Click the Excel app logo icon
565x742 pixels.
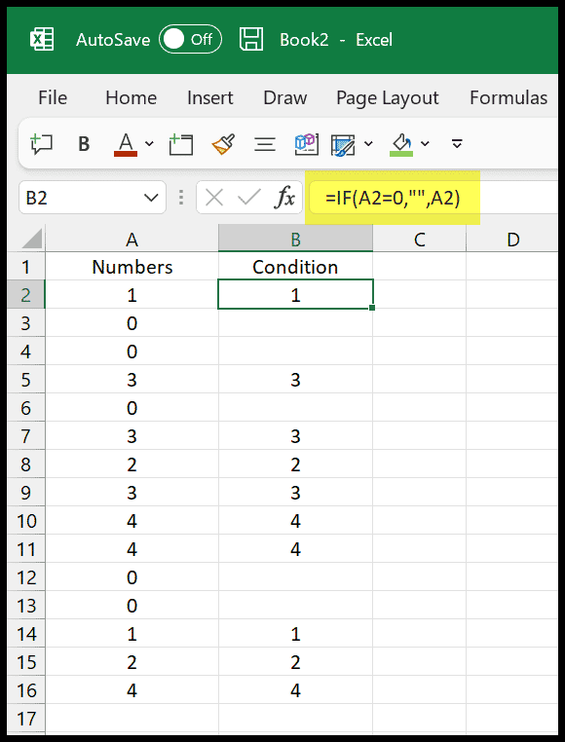click(x=42, y=40)
